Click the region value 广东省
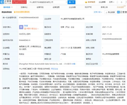The height and width of the screenshot is (105, 127). [x=63, y=54]
